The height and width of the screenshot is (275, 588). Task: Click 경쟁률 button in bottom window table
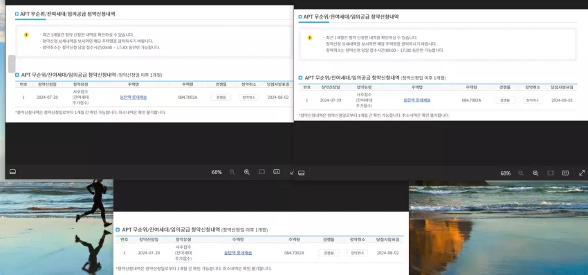pyautogui.click(x=329, y=253)
